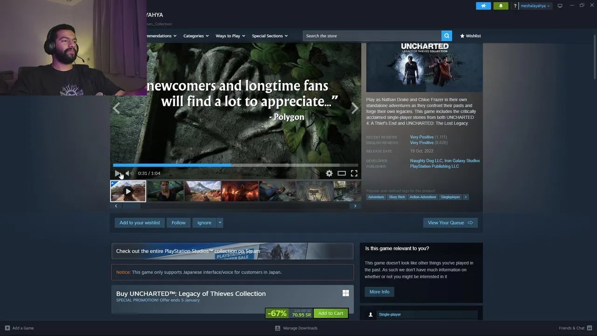Select the Adventure tag

[376, 197]
